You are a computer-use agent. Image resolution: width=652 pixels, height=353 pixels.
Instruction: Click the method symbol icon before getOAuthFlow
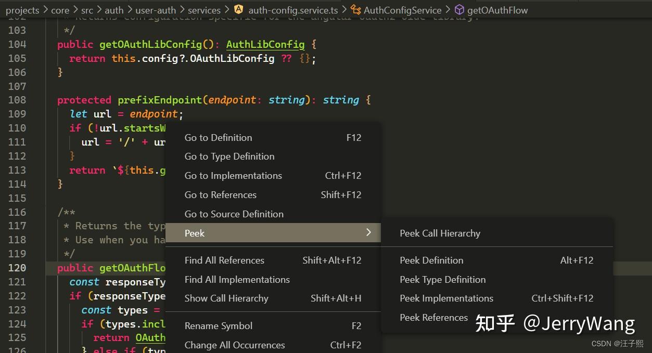(459, 9)
